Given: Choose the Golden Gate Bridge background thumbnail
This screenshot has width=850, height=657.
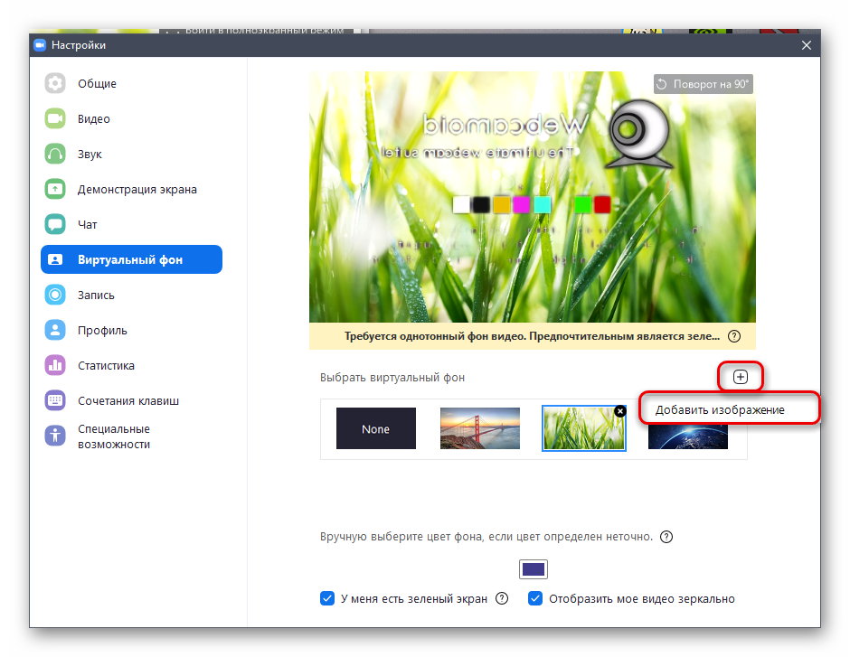Looking at the screenshot, I should click(x=479, y=429).
